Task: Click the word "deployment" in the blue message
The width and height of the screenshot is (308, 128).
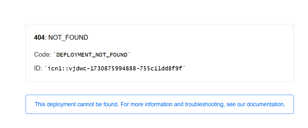Action: coord(61,104)
